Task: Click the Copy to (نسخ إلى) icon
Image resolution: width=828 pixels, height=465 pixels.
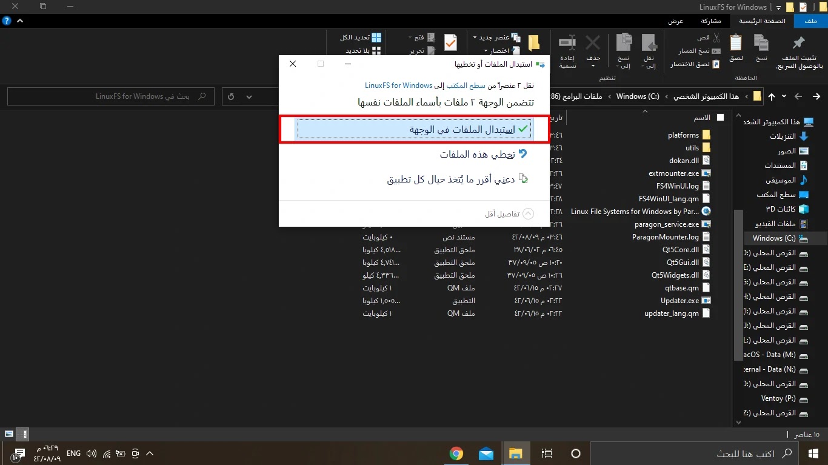Action: pos(624,44)
